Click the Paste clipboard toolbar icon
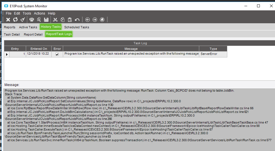Viewport: 275px width, 151px height. [x=70, y=20]
